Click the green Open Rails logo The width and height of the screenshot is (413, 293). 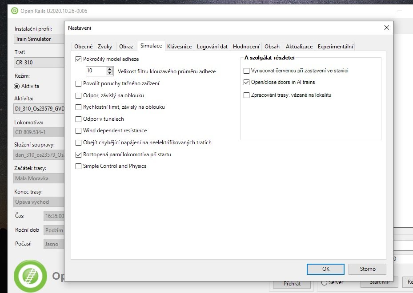(x=30, y=276)
